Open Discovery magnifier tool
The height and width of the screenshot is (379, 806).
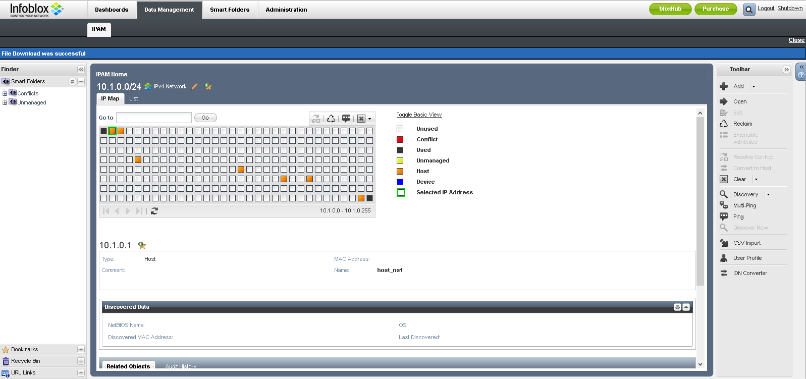(x=724, y=194)
